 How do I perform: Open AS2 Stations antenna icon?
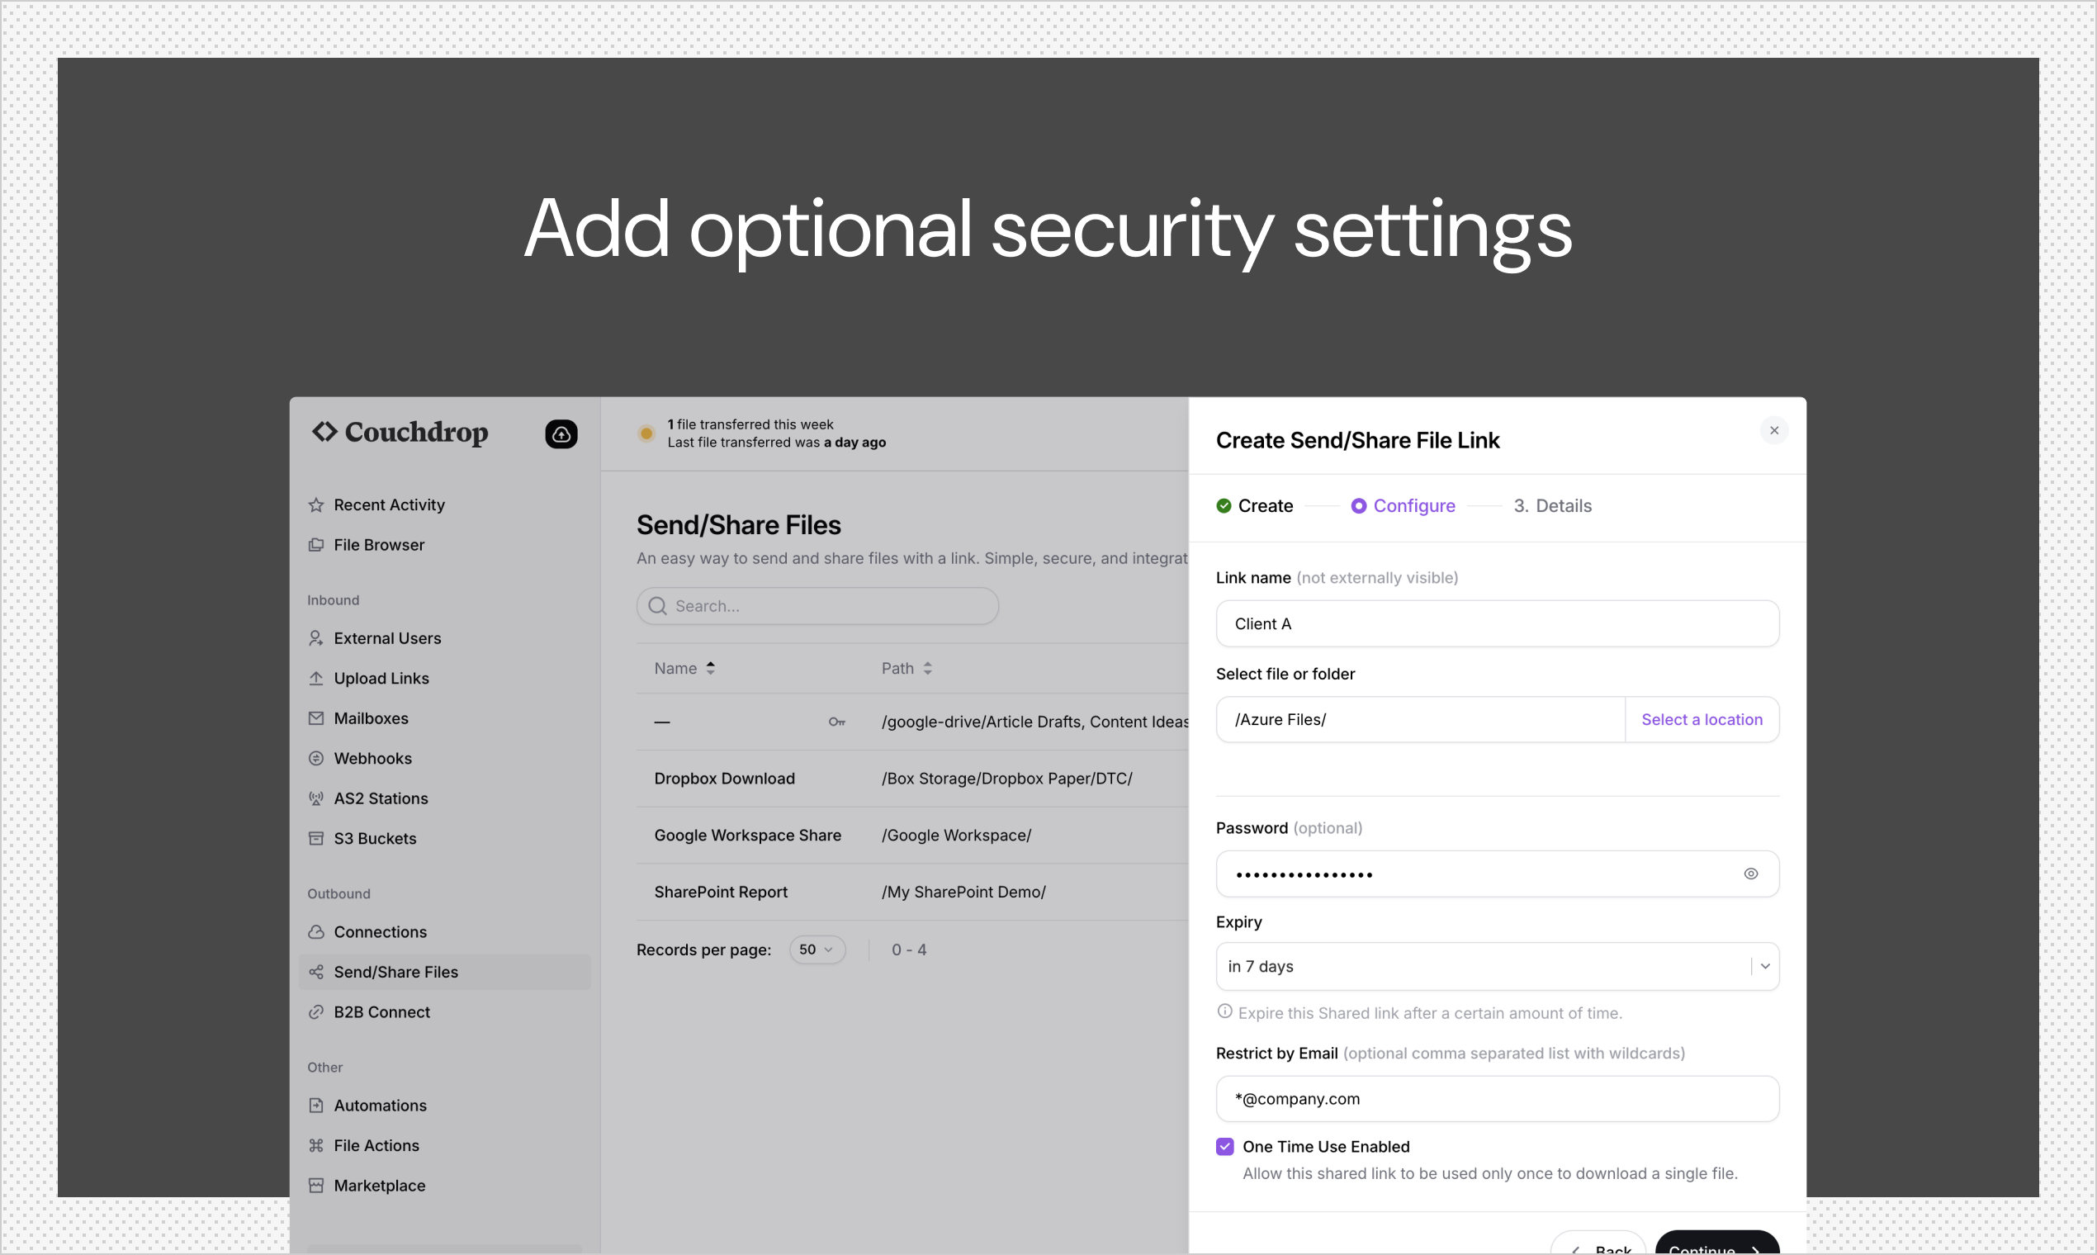tap(316, 798)
